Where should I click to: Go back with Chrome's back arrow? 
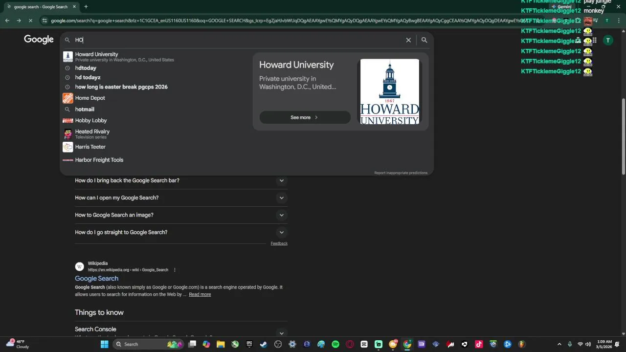[x=7, y=21]
